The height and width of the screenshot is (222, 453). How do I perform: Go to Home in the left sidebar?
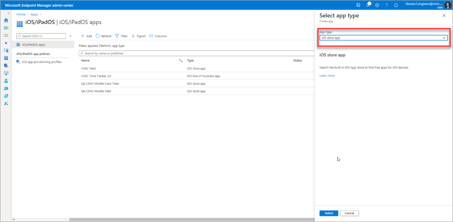click(6, 20)
